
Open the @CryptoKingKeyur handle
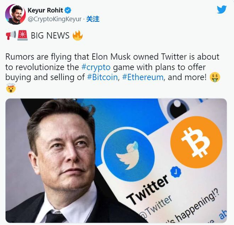pos(55,19)
